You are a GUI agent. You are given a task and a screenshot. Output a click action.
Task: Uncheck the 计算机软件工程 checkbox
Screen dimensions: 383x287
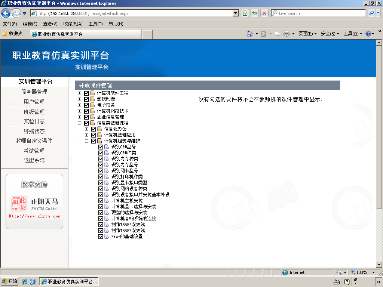click(x=86, y=93)
